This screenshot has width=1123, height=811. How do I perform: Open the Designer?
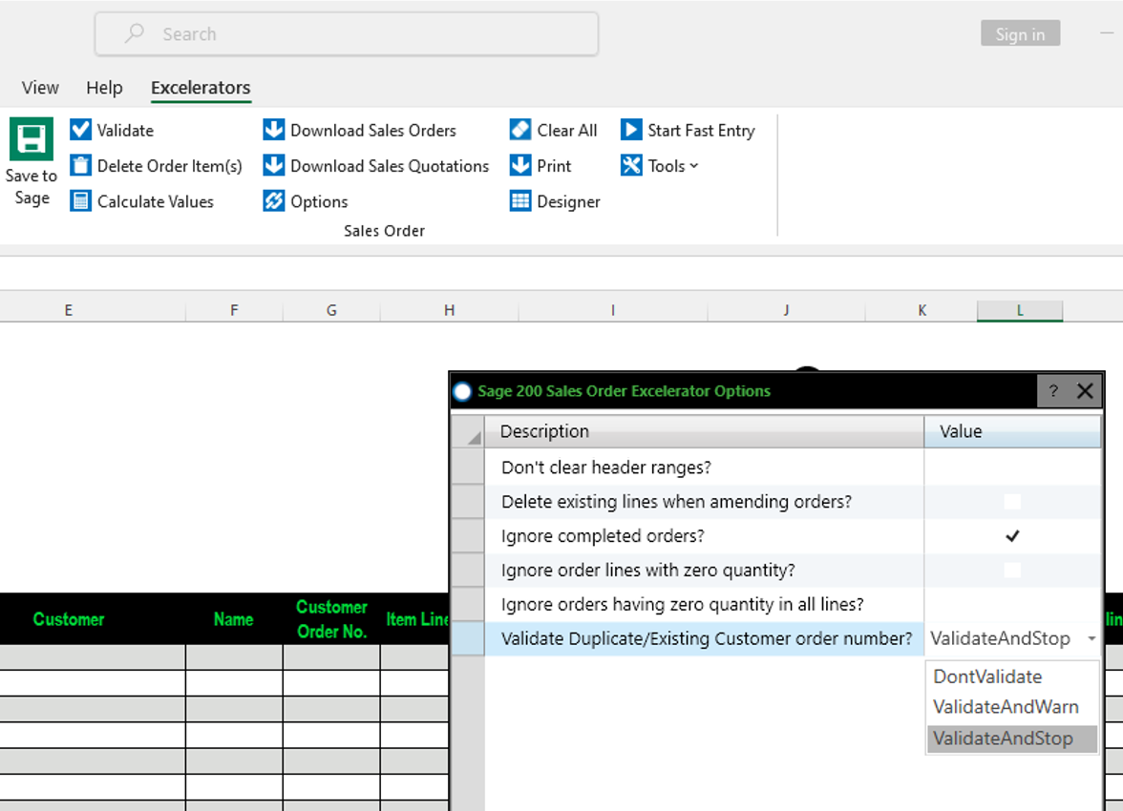555,201
